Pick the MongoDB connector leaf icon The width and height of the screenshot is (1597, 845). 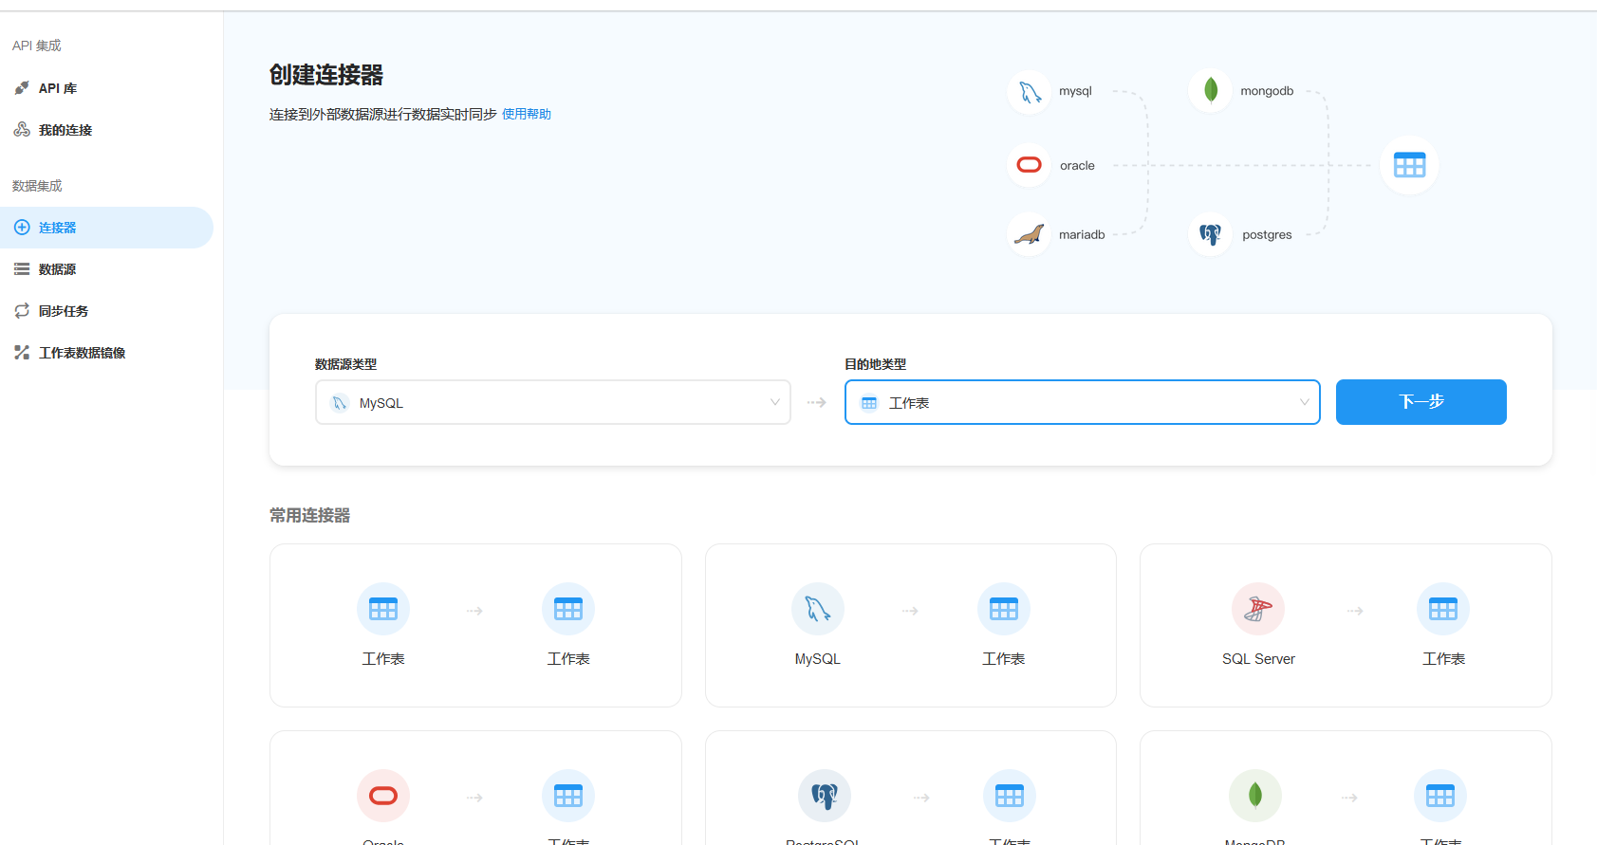1254,796
